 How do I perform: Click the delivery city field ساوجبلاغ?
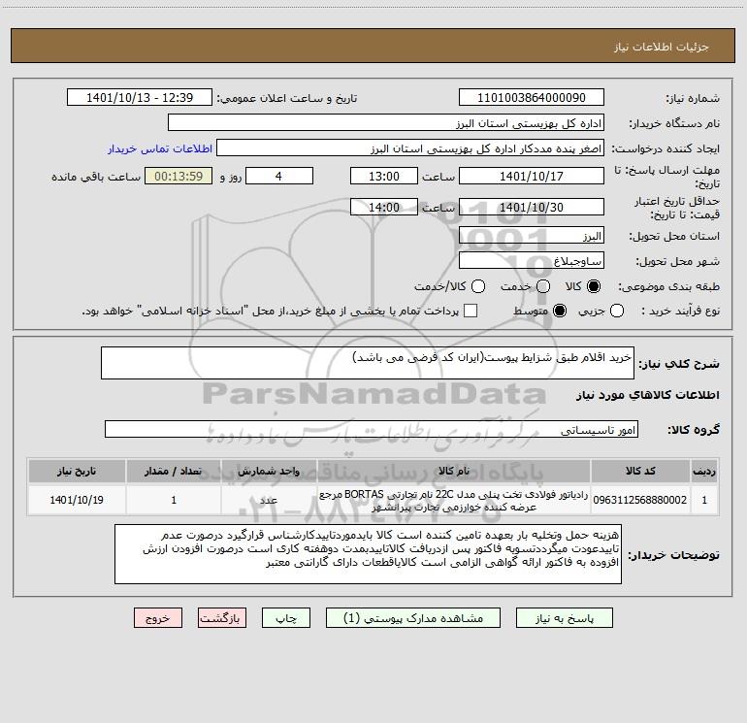(x=532, y=261)
